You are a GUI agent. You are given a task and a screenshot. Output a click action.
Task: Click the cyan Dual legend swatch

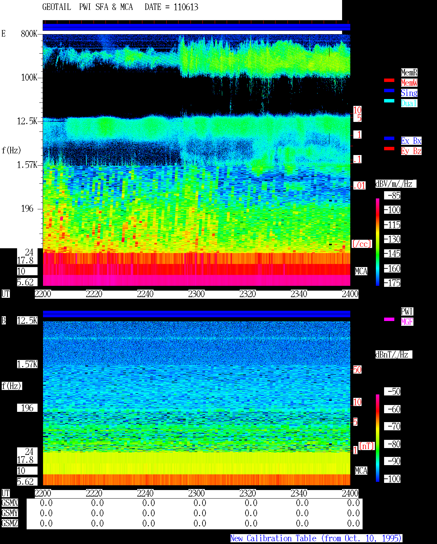389,101
